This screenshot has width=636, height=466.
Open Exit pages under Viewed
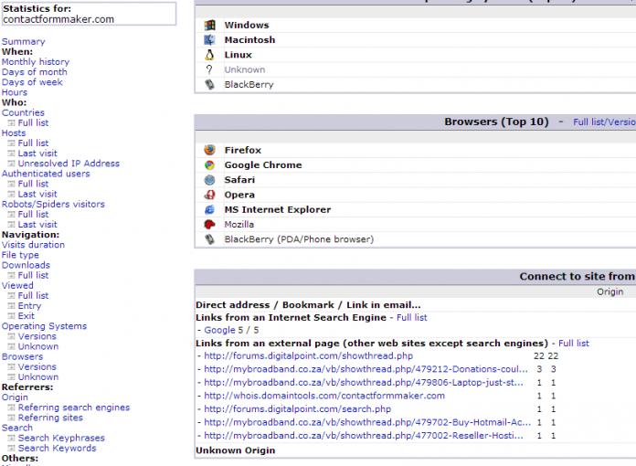(26, 315)
